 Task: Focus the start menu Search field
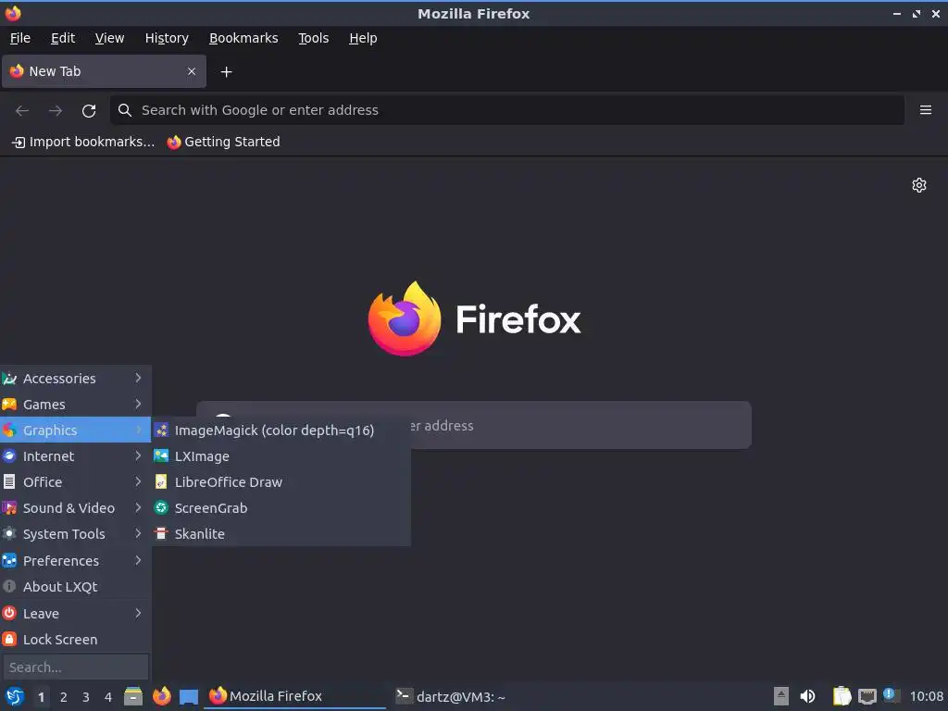(76, 667)
